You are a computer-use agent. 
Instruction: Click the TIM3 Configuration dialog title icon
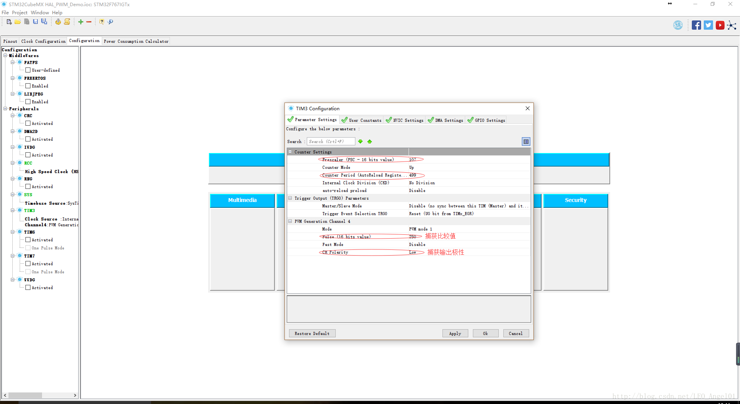291,108
